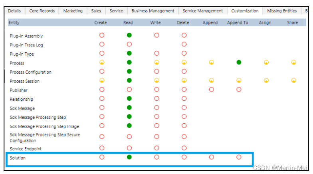Click the Write column header
The image size is (313, 174).
pos(155,22)
